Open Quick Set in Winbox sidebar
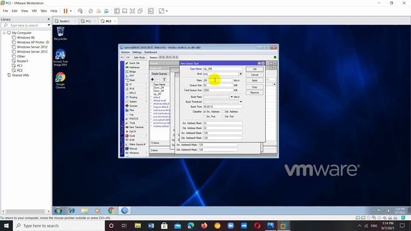The height and width of the screenshot is (231, 411). 134,63
